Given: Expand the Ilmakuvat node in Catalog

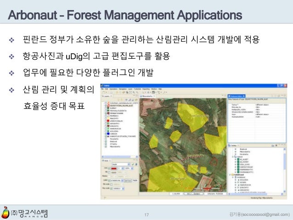Looking at the screenshot, I should pos(236,149).
